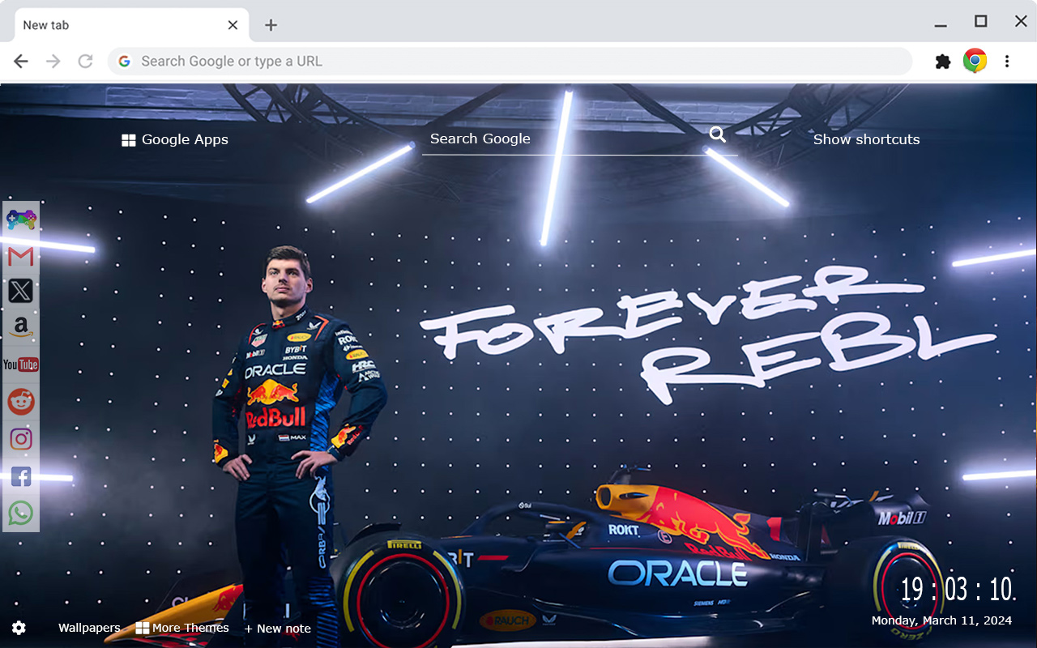Select the New tab tab
The height and width of the screenshot is (648, 1037).
132,25
